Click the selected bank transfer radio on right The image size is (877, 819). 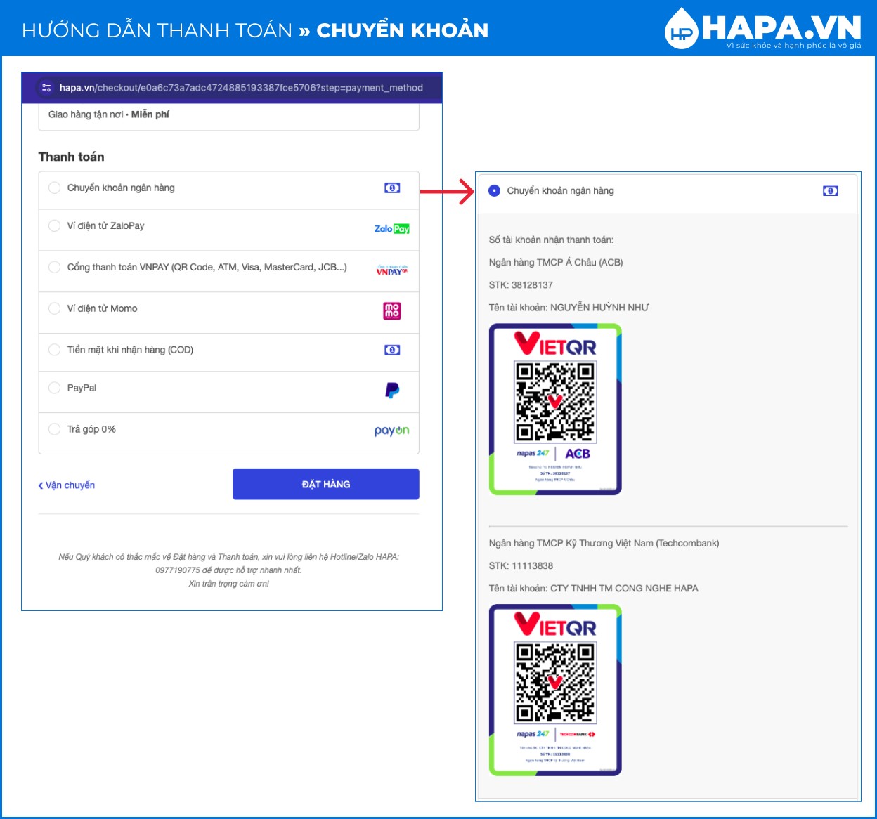(494, 190)
